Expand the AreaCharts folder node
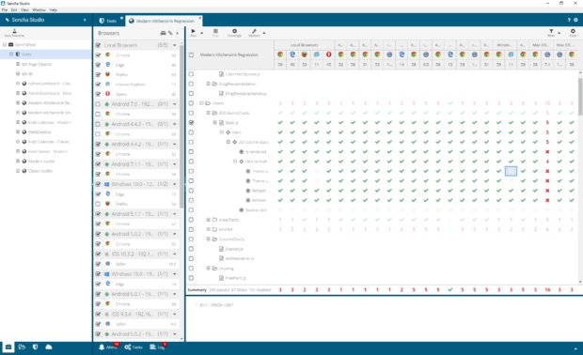 click(208, 220)
